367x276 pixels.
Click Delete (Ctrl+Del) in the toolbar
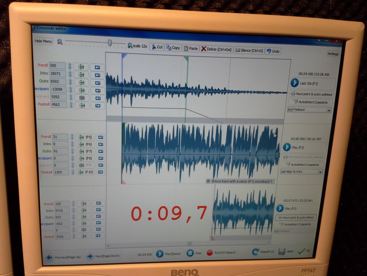(216, 49)
